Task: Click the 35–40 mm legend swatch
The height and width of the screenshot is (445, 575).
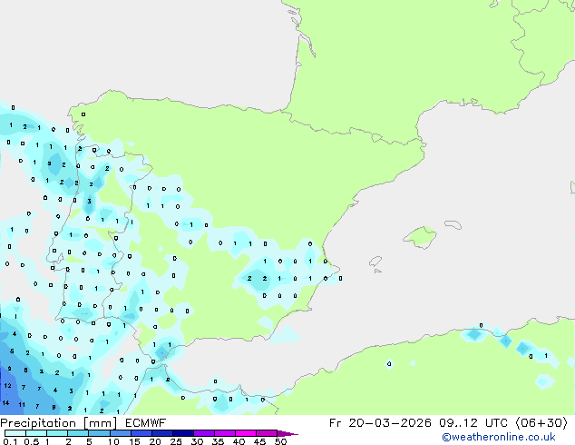Action: point(224,433)
